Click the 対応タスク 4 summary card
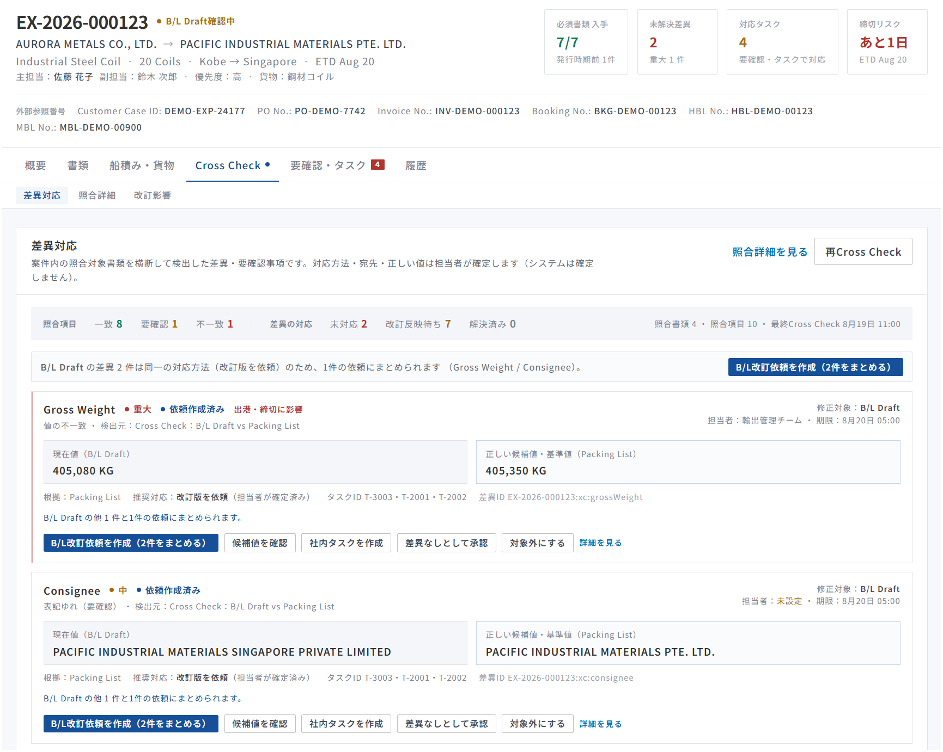943x752 pixels. pyautogui.click(x=782, y=42)
